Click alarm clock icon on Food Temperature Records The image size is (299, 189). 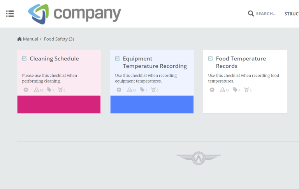tap(248, 90)
